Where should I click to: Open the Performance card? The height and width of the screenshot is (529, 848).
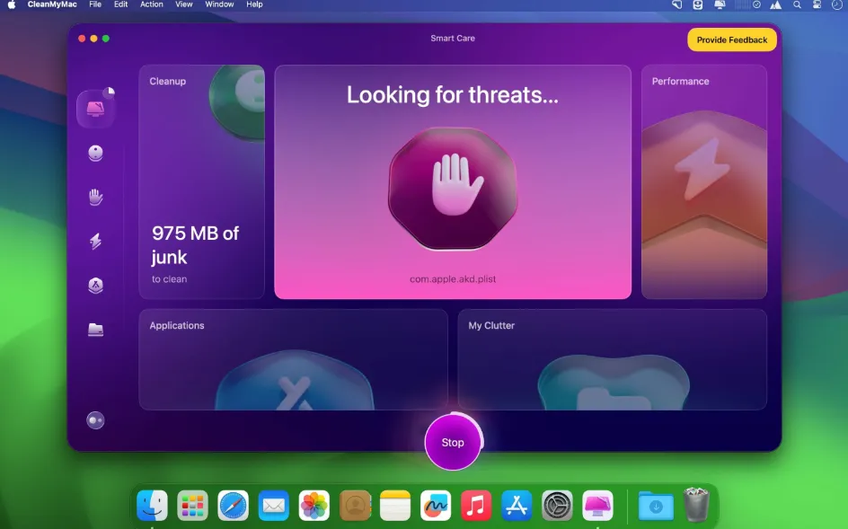[704, 181]
